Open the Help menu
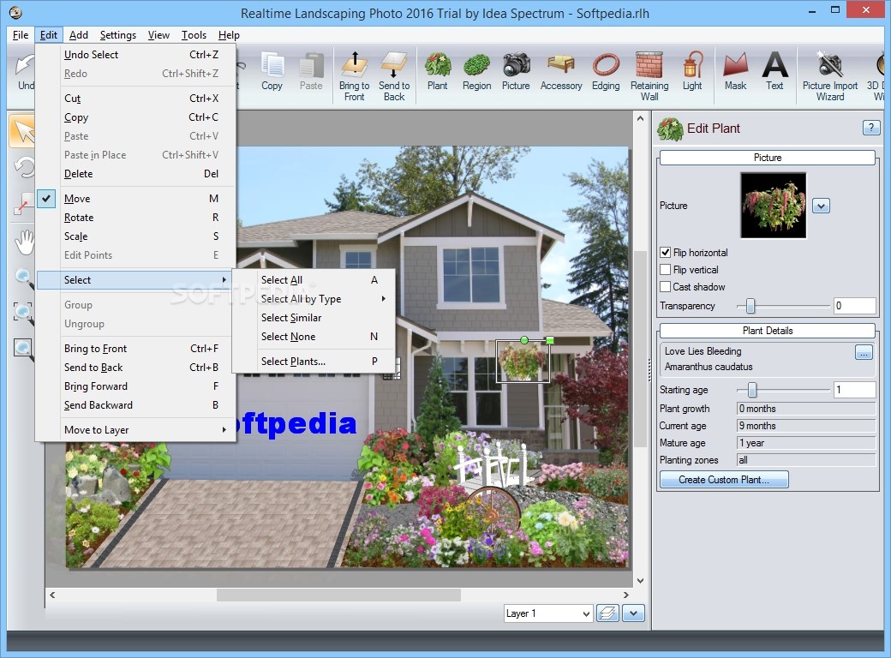891x658 pixels. coord(229,35)
